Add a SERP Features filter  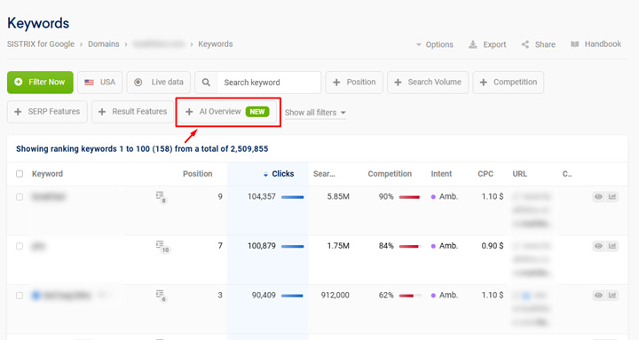(47, 112)
